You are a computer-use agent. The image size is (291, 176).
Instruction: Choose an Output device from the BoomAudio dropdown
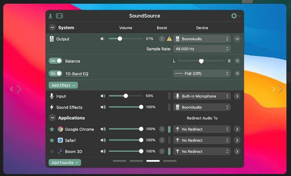[202, 39]
